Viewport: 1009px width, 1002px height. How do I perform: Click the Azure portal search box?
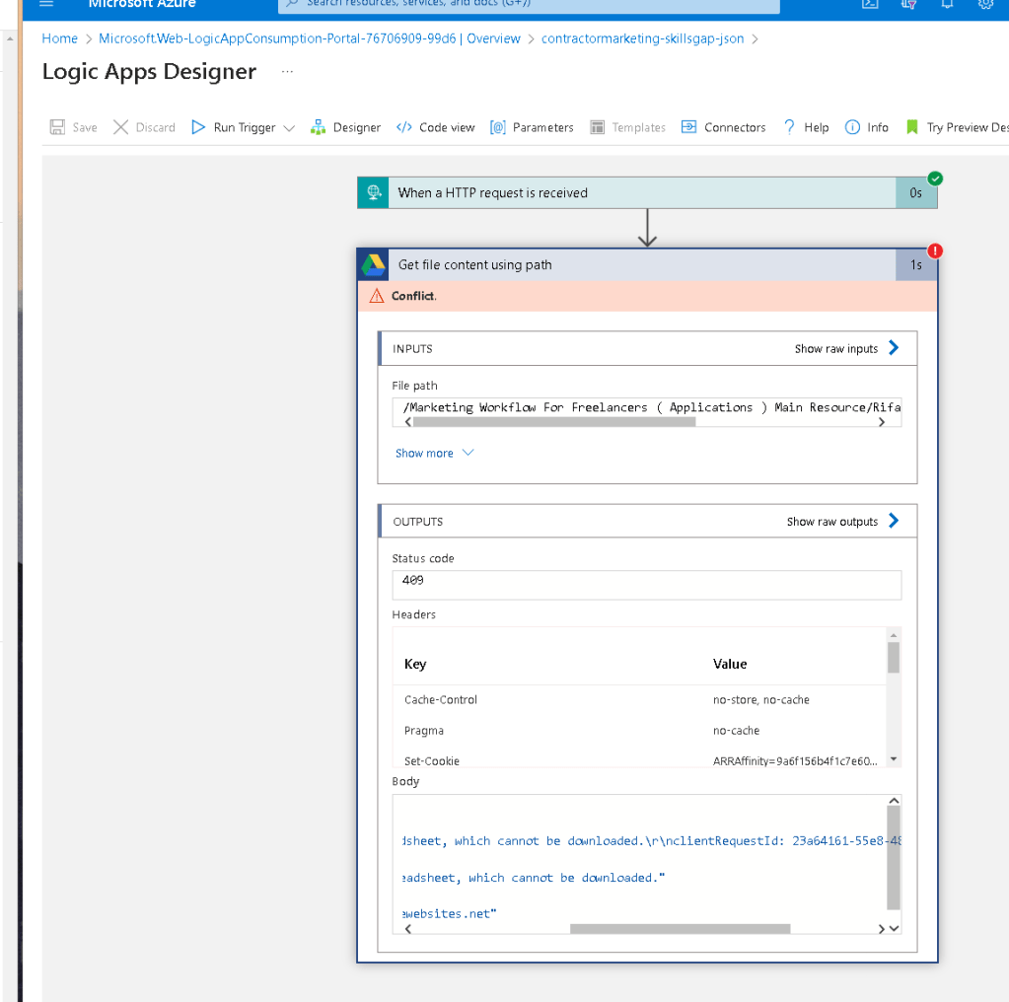pos(529,5)
